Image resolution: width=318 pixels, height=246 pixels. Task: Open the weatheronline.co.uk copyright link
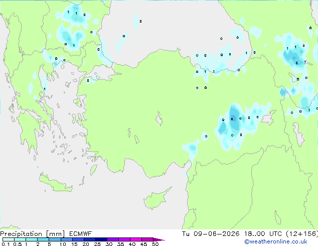pyautogui.click(x=276, y=241)
